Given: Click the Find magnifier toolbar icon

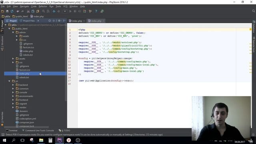Looking at the screenshot, I should [x=44, y=11].
